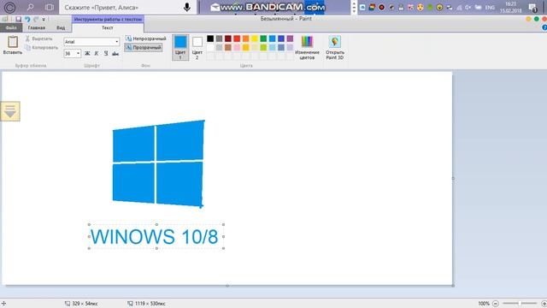Open Paint help question mark icon
The height and width of the screenshot is (308, 547).
pos(544,27)
